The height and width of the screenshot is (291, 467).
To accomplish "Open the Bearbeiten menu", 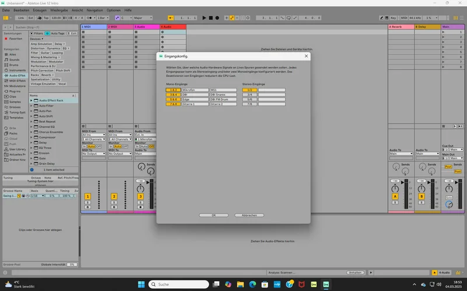I will pyautogui.click(x=22, y=10).
